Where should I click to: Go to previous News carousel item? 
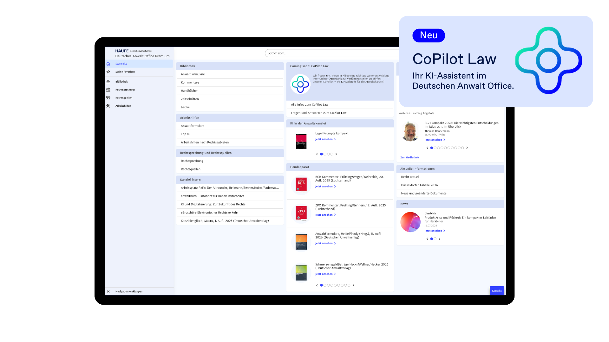427,239
